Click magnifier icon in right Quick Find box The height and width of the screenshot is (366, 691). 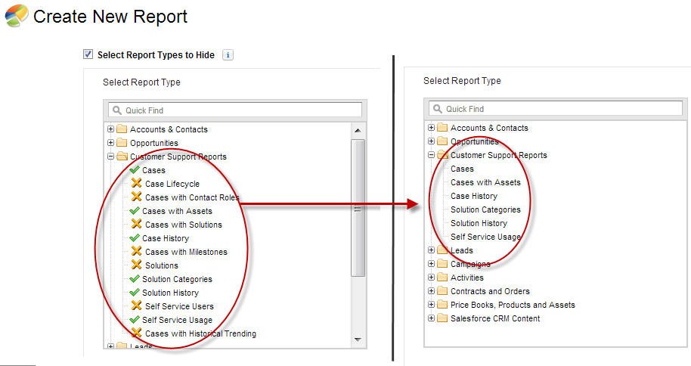click(x=437, y=108)
